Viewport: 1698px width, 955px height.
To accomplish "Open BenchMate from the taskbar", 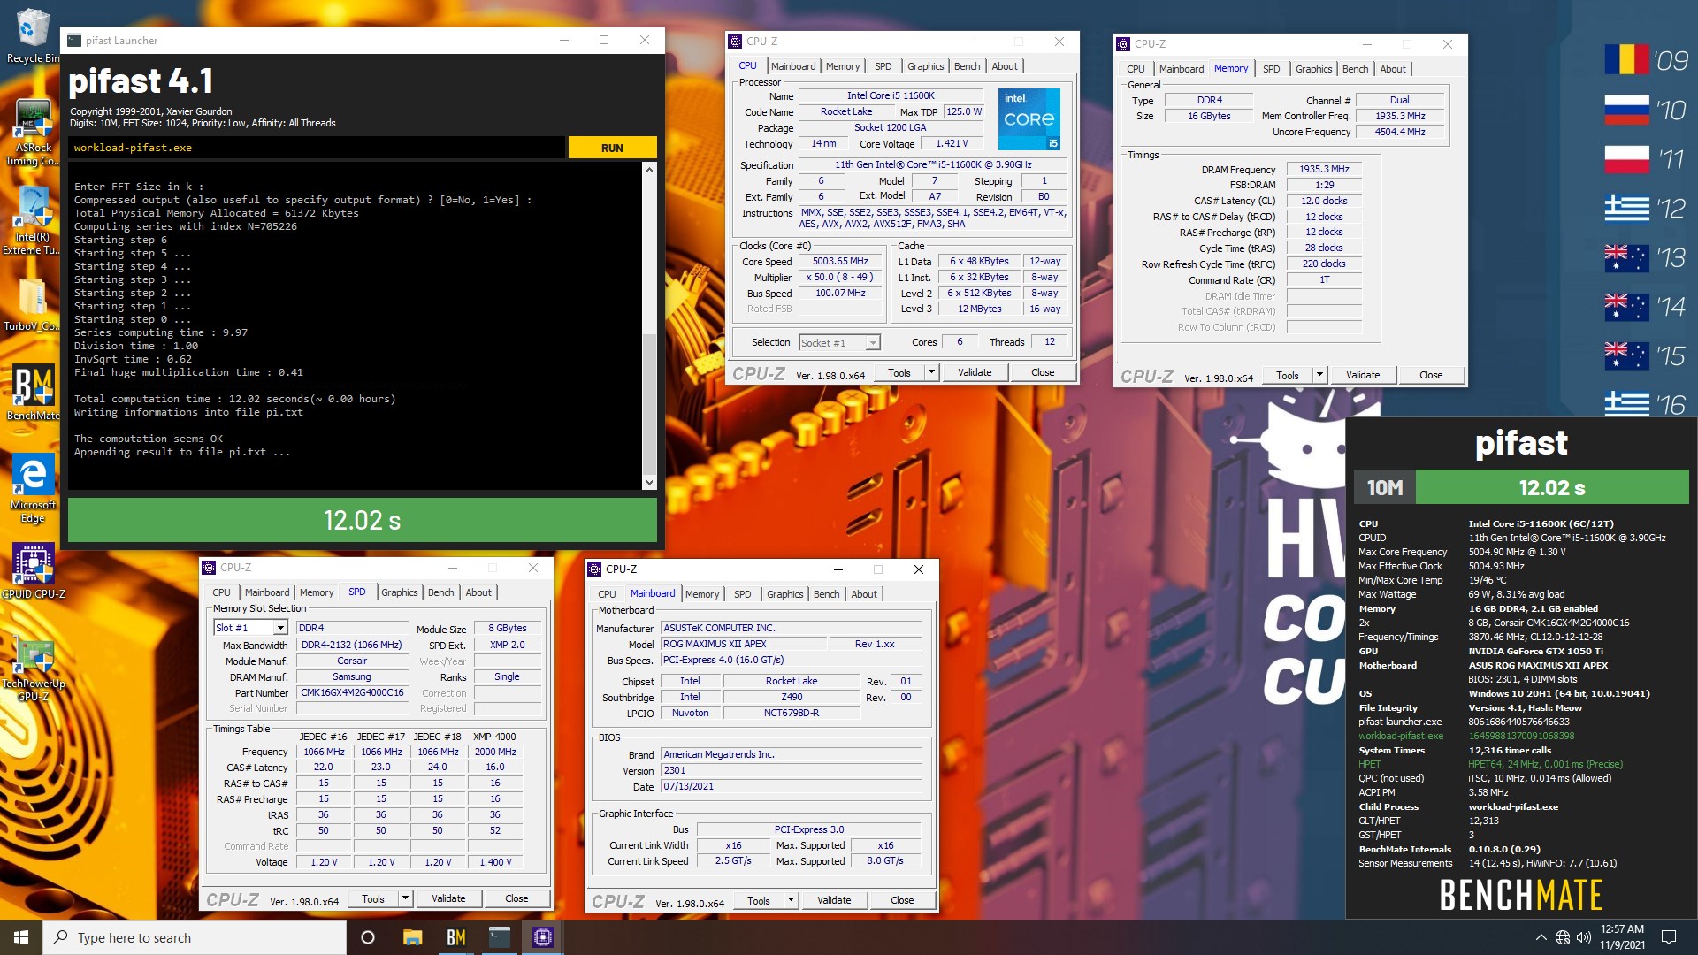I will tap(455, 937).
